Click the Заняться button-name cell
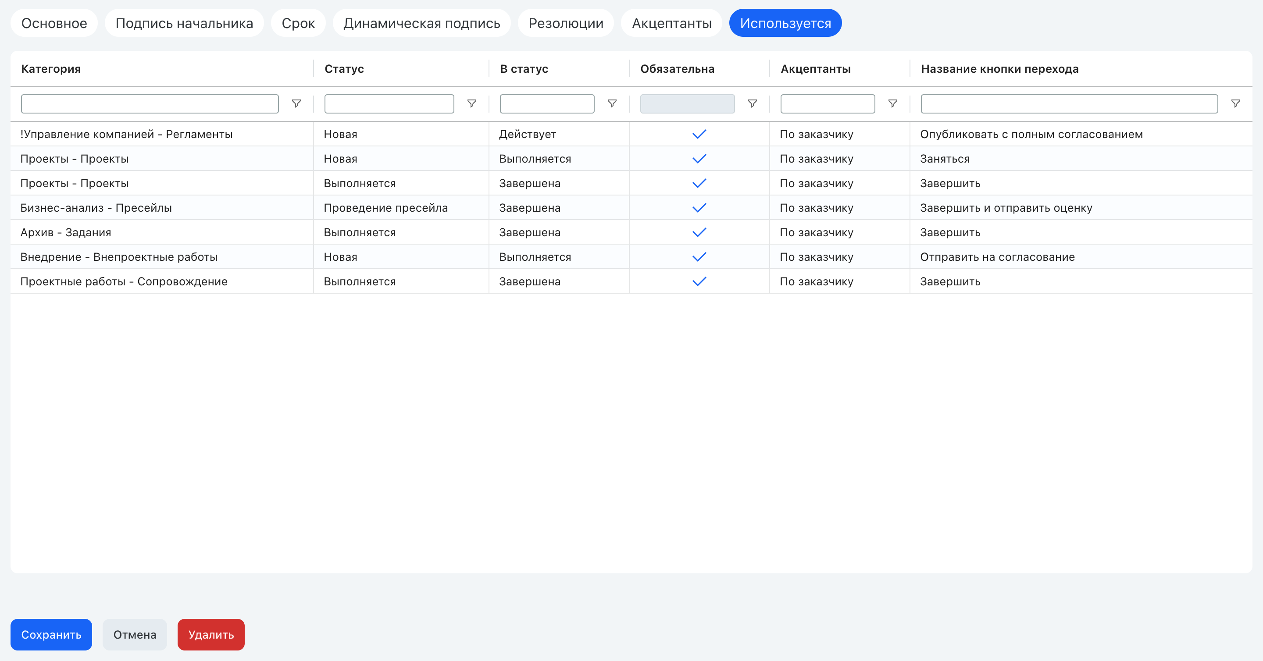 (x=1081, y=158)
